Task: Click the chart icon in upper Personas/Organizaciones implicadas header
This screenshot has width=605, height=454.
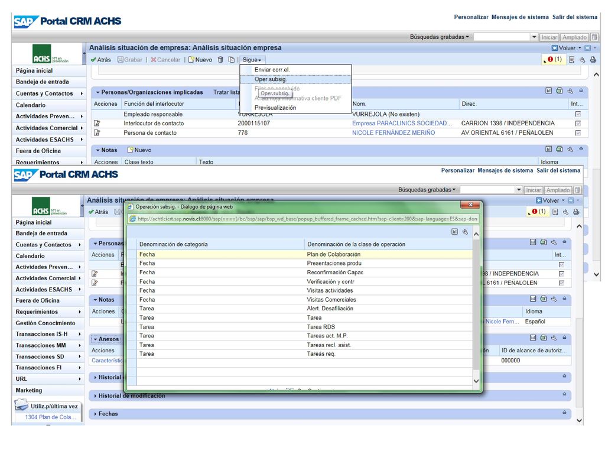Action: coord(549,90)
